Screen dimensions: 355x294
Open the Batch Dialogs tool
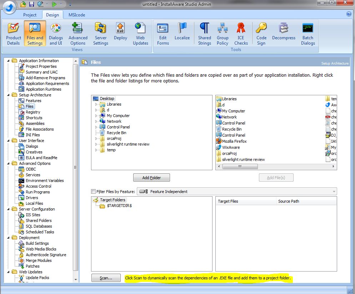pyautogui.click(x=308, y=34)
